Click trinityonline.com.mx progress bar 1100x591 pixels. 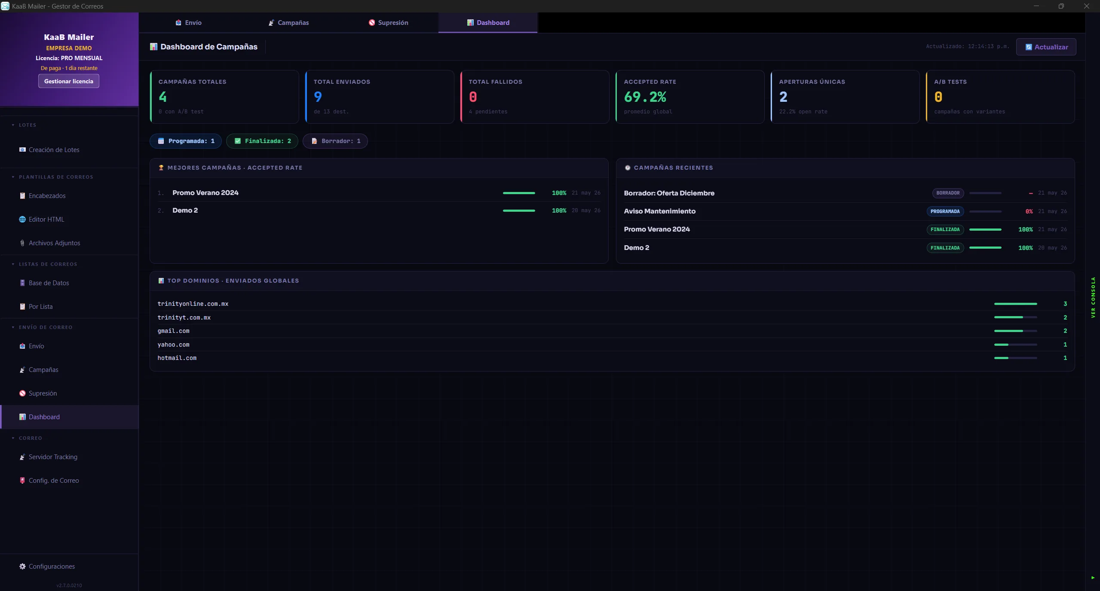(1015, 304)
